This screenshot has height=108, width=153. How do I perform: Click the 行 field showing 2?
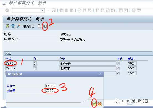[35, 68]
